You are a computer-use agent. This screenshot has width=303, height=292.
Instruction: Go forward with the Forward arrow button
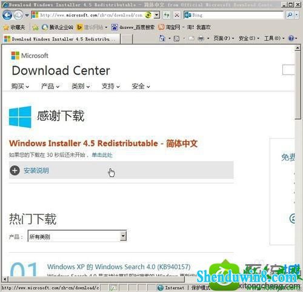(x=18, y=15)
